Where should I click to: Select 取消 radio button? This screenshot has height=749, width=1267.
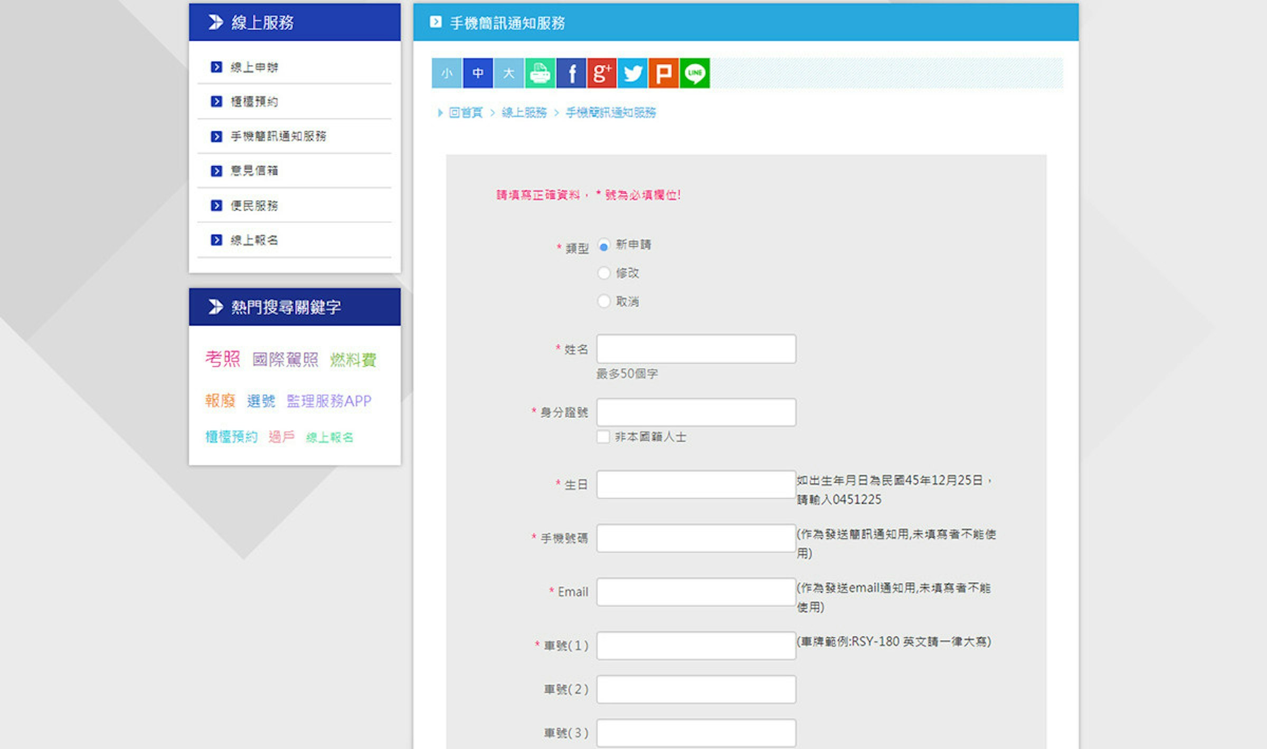coord(604,301)
